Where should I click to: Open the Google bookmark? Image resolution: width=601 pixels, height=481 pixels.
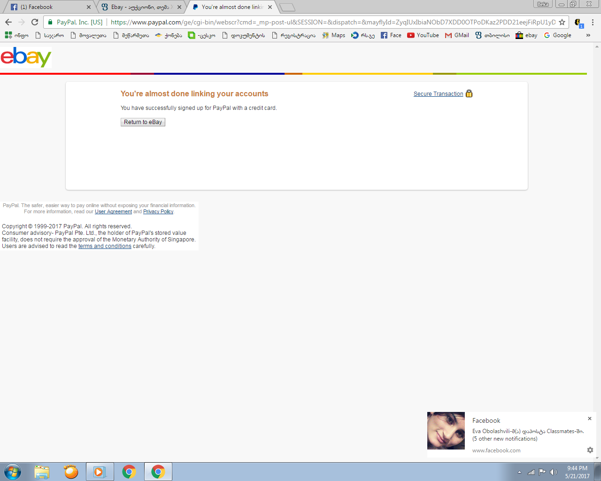tap(557, 35)
